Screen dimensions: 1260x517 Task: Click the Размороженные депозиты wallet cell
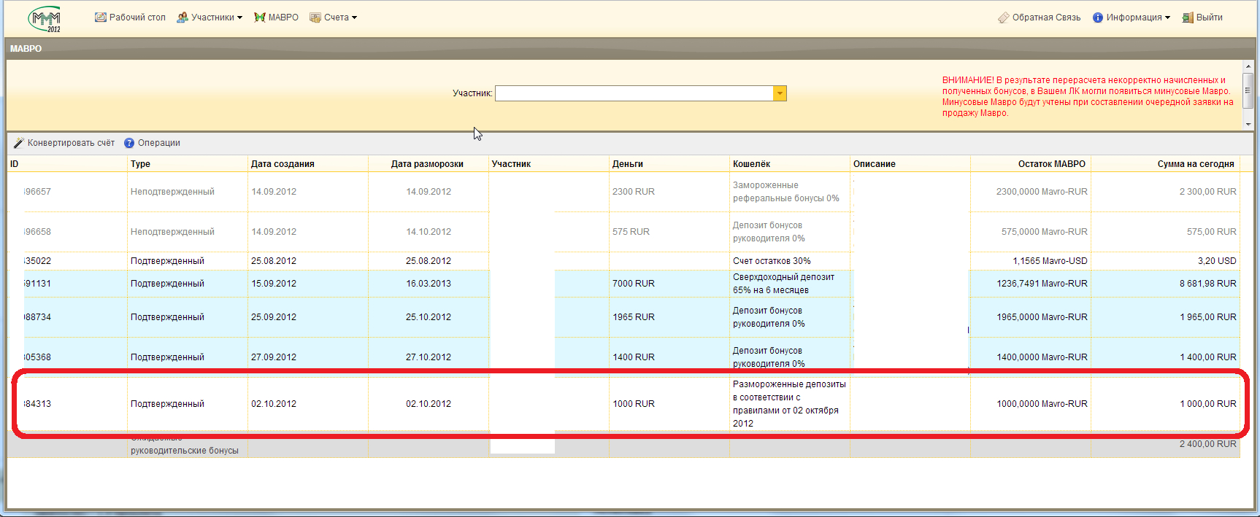click(789, 404)
